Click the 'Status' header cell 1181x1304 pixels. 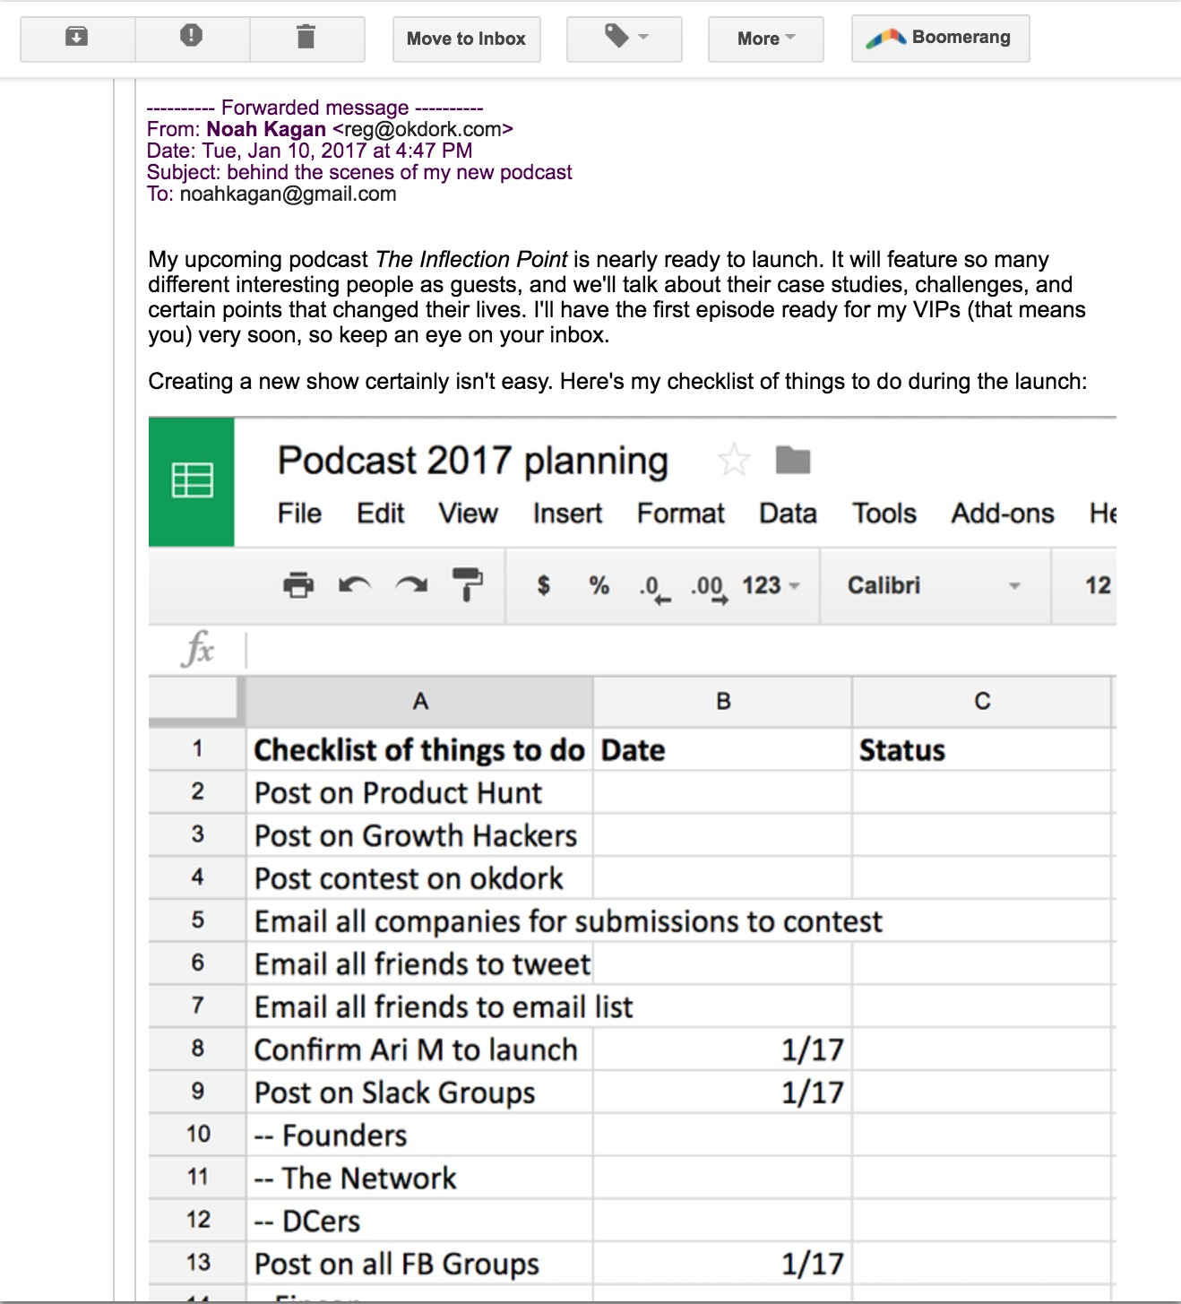tap(982, 749)
